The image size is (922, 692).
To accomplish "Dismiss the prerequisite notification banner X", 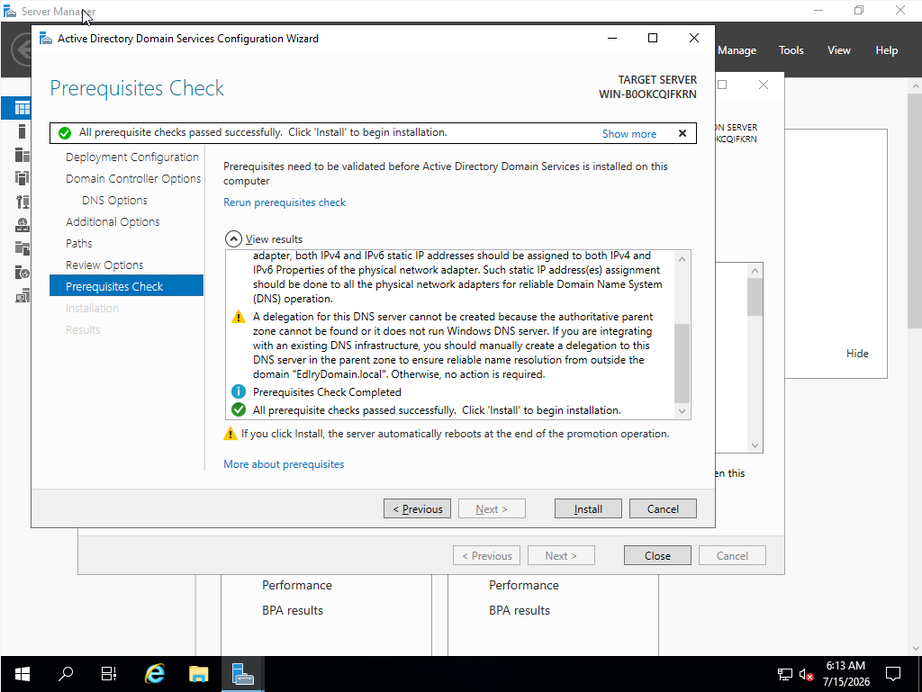I will point(682,133).
